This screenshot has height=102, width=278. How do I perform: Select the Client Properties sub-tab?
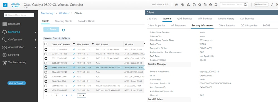(157, 26)
